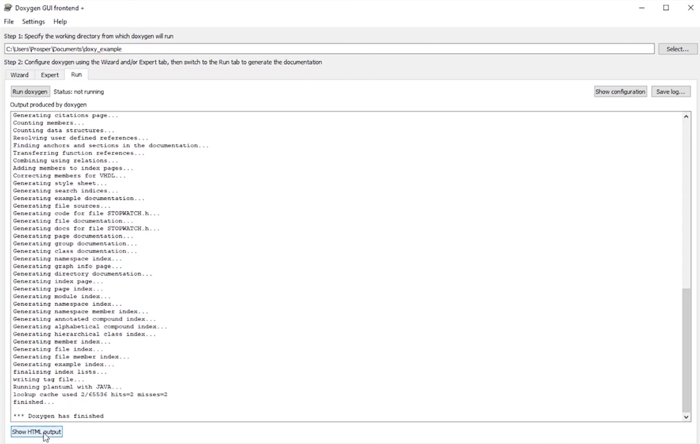The height and width of the screenshot is (444, 700).
Task: Click 'Generating search indices...' line
Action: point(66,191)
